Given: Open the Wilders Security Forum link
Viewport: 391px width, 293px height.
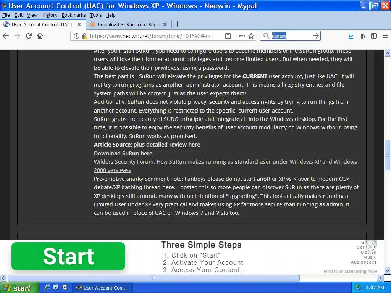Looking at the screenshot, I should 225,166.
